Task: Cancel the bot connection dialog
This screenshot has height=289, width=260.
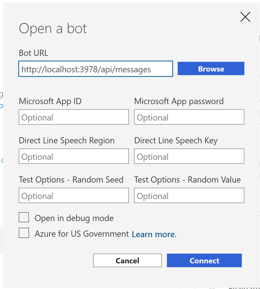Action: (x=127, y=261)
